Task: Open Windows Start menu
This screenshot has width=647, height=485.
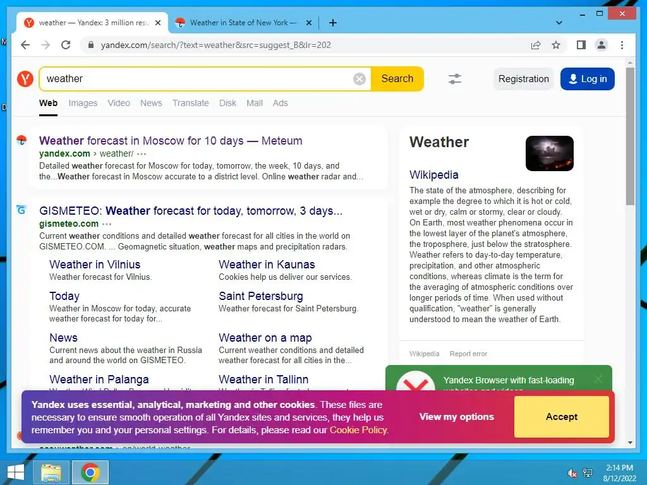Action: (x=16, y=472)
